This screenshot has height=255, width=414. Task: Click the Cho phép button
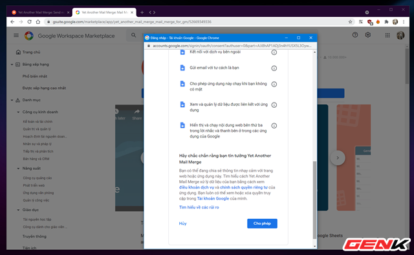pyautogui.click(x=262, y=223)
